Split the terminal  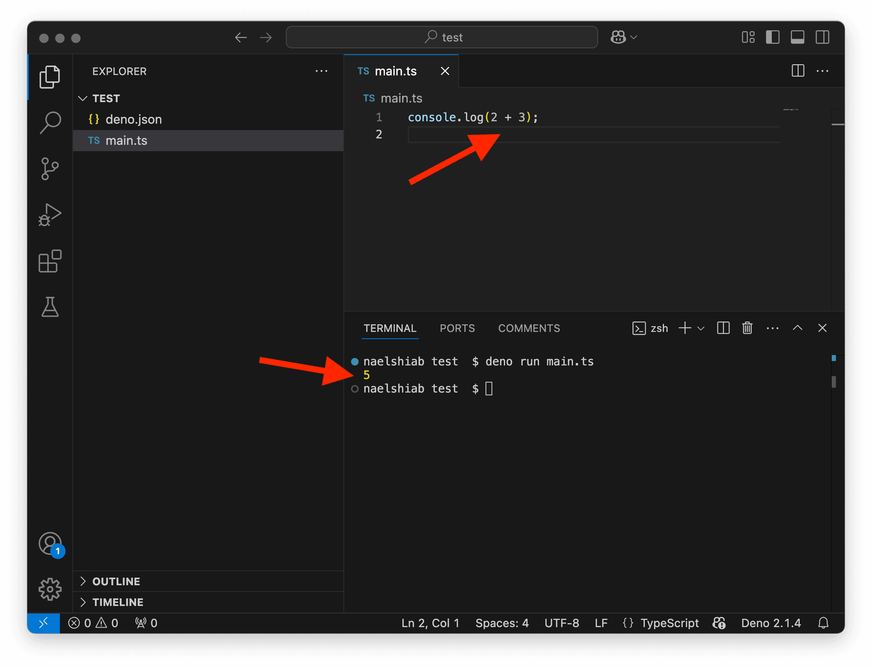[x=723, y=328]
